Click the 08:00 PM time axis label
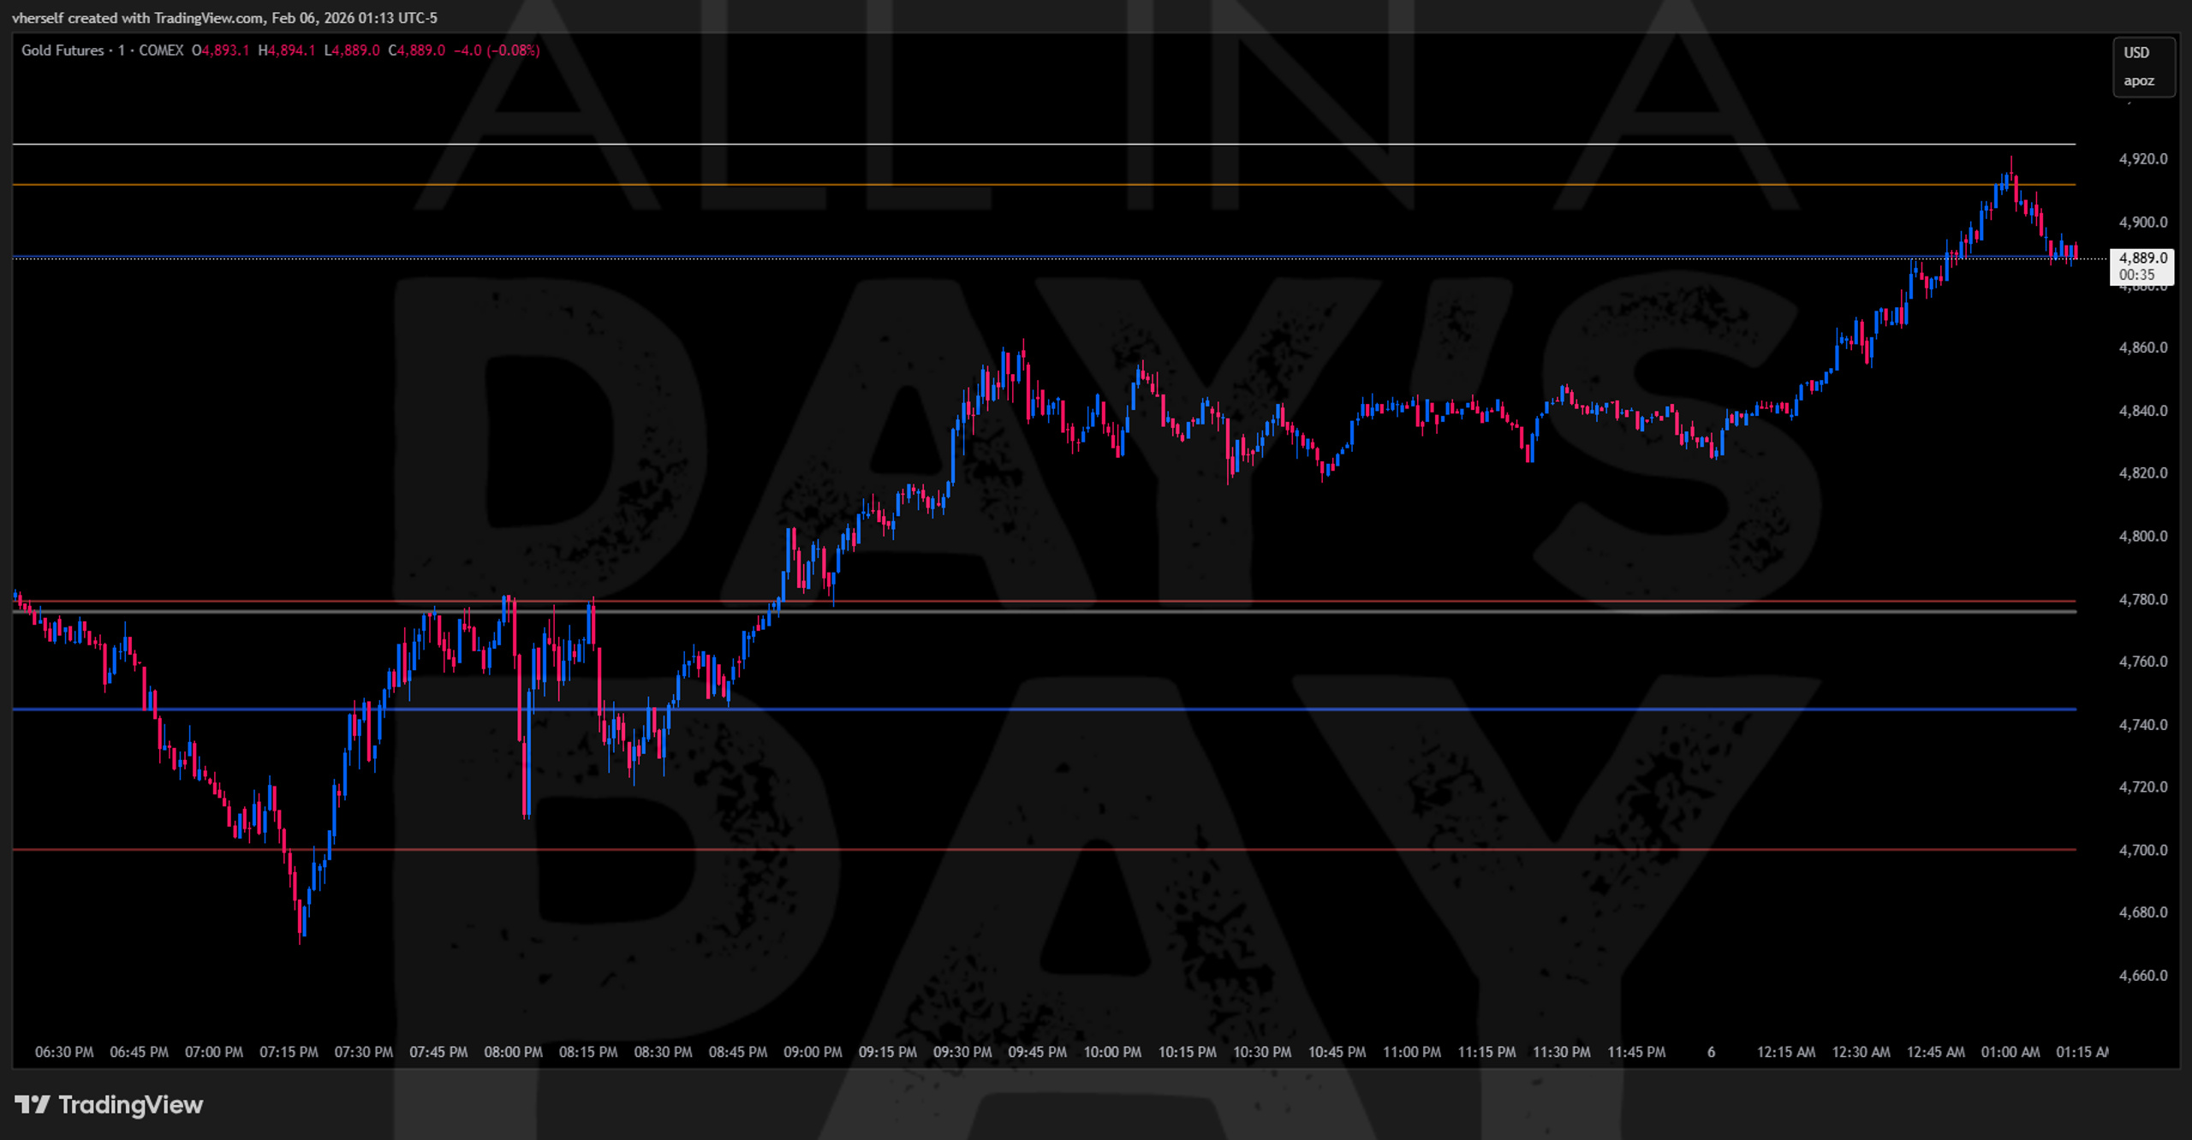 [513, 1052]
